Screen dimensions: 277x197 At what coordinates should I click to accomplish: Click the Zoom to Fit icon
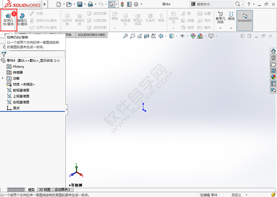click(x=126, y=36)
